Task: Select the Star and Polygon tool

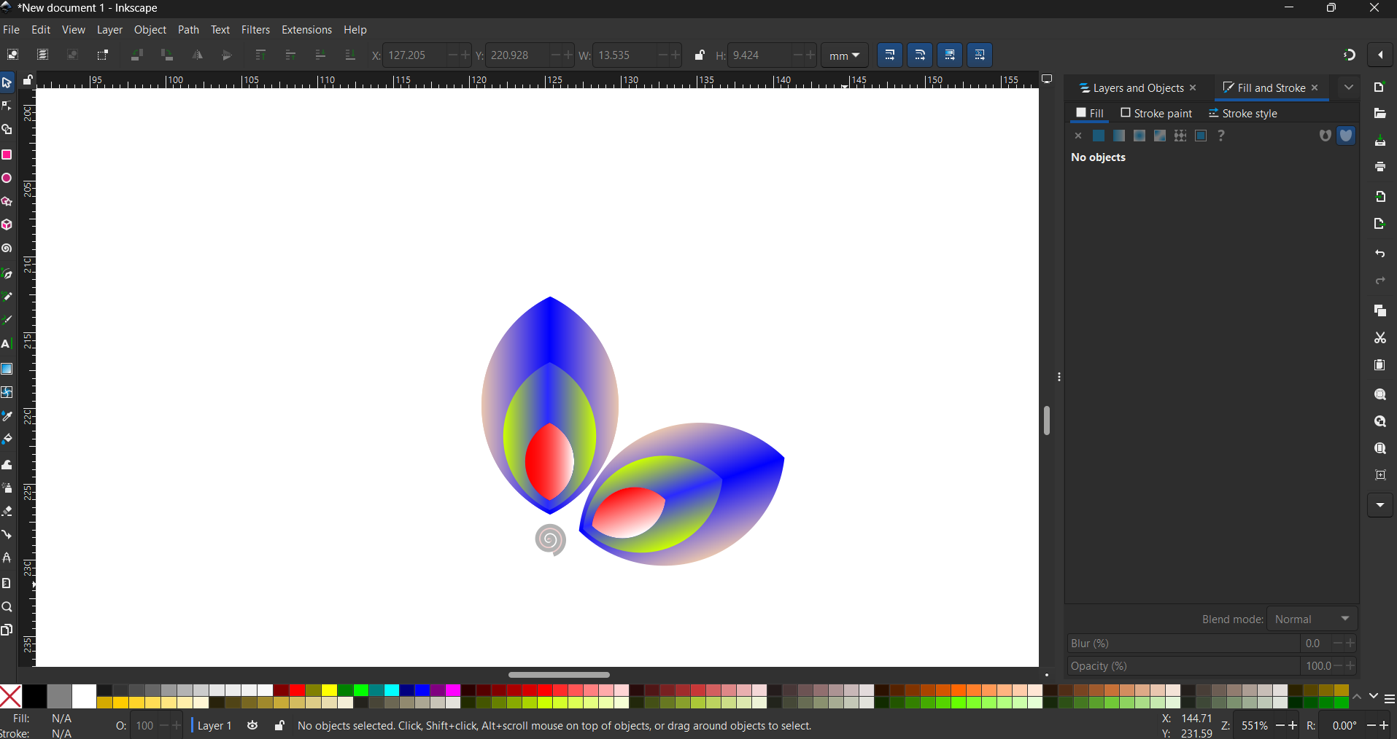Action: pyautogui.click(x=7, y=202)
